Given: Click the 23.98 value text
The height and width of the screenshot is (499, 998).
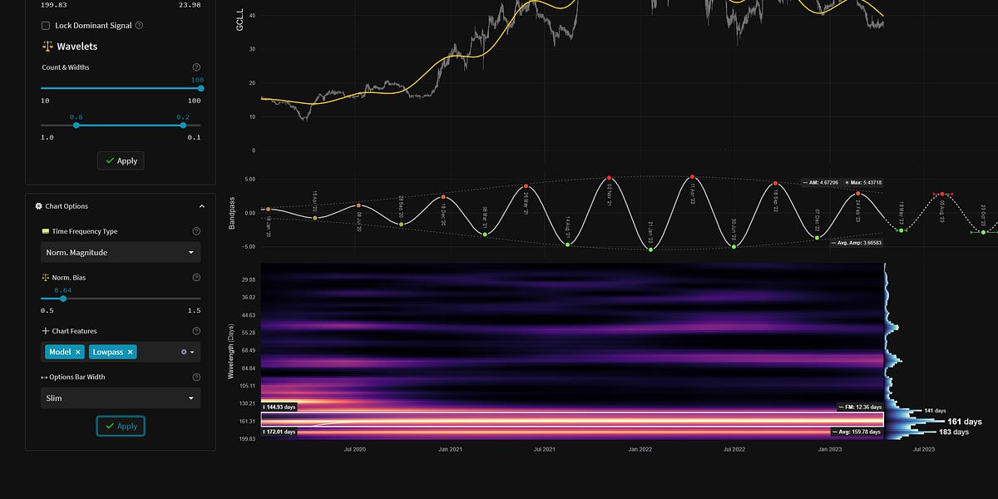Looking at the screenshot, I should (190, 5).
